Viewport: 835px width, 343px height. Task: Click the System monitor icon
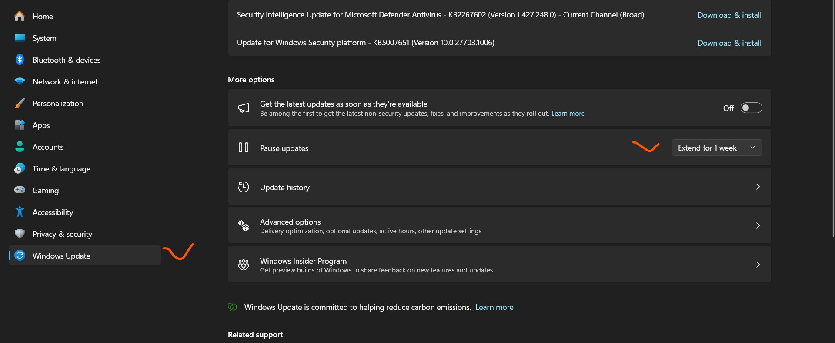pyautogui.click(x=20, y=37)
